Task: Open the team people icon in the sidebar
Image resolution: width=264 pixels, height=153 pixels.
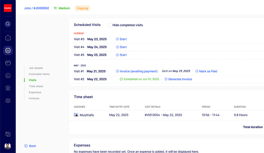Action: click(x=8, y=101)
